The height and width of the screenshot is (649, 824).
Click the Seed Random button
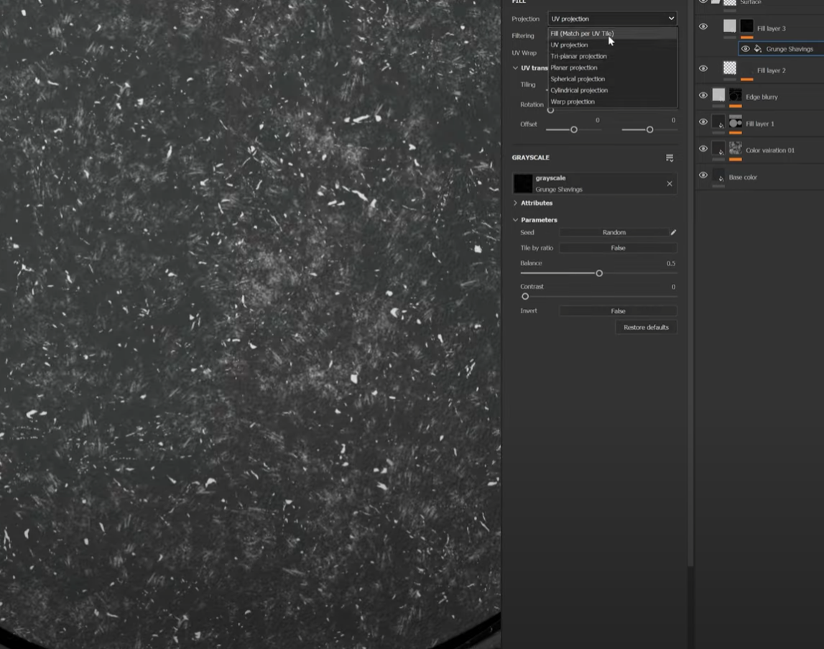614,232
